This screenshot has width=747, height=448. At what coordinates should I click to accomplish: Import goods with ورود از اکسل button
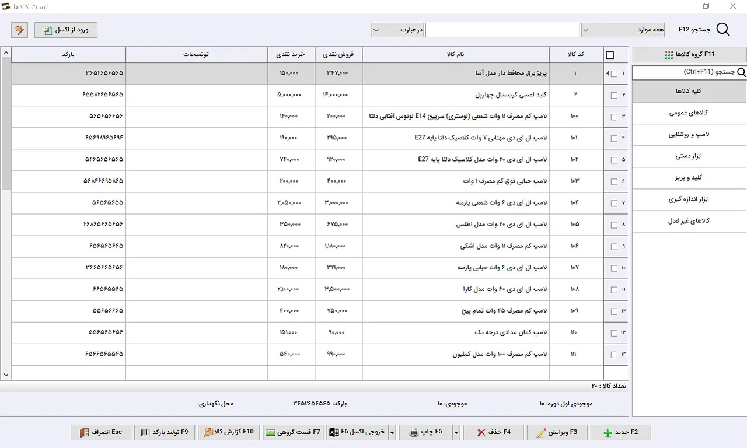point(66,30)
